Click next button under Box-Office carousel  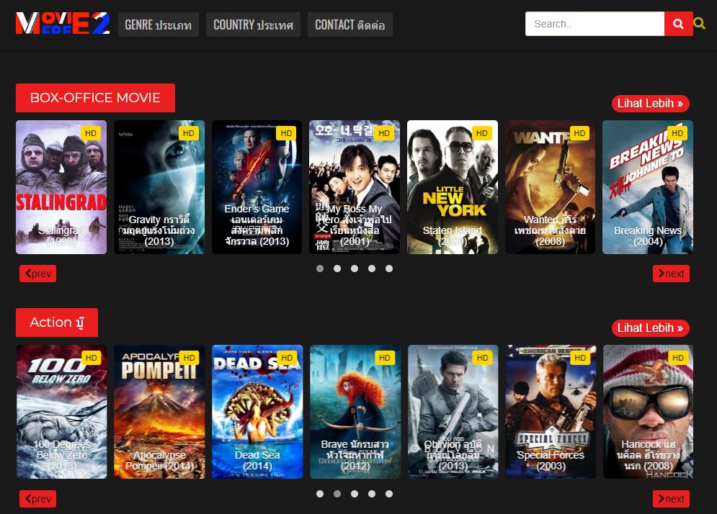pyautogui.click(x=671, y=274)
